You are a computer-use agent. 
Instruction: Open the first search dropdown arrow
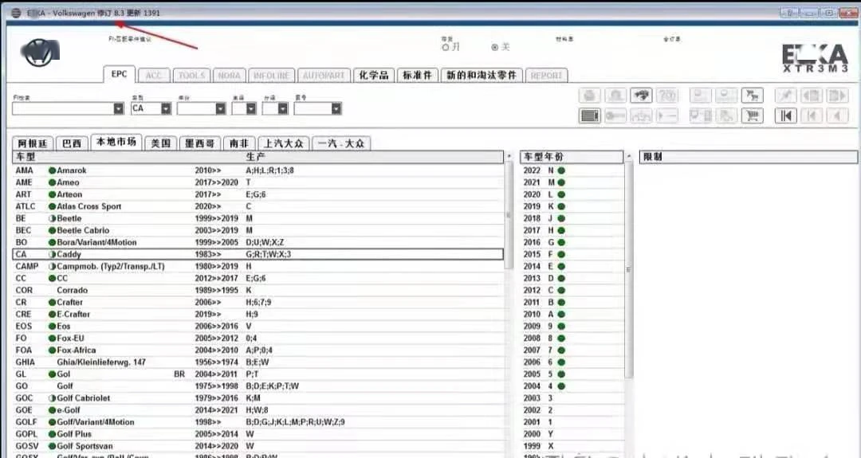[x=119, y=108]
